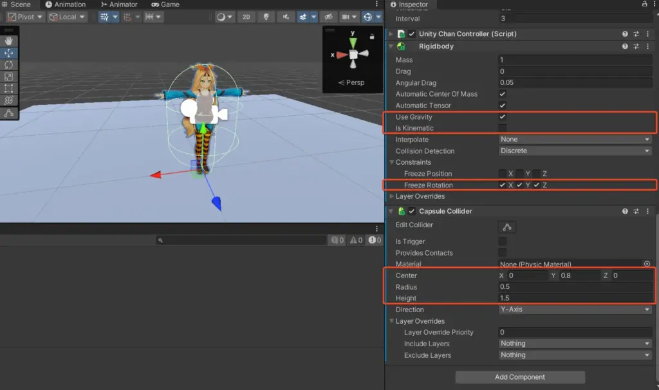This screenshot has height=390, width=659.
Task: Open the Include Layers dropdown
Action: click(x=575, y=344)
